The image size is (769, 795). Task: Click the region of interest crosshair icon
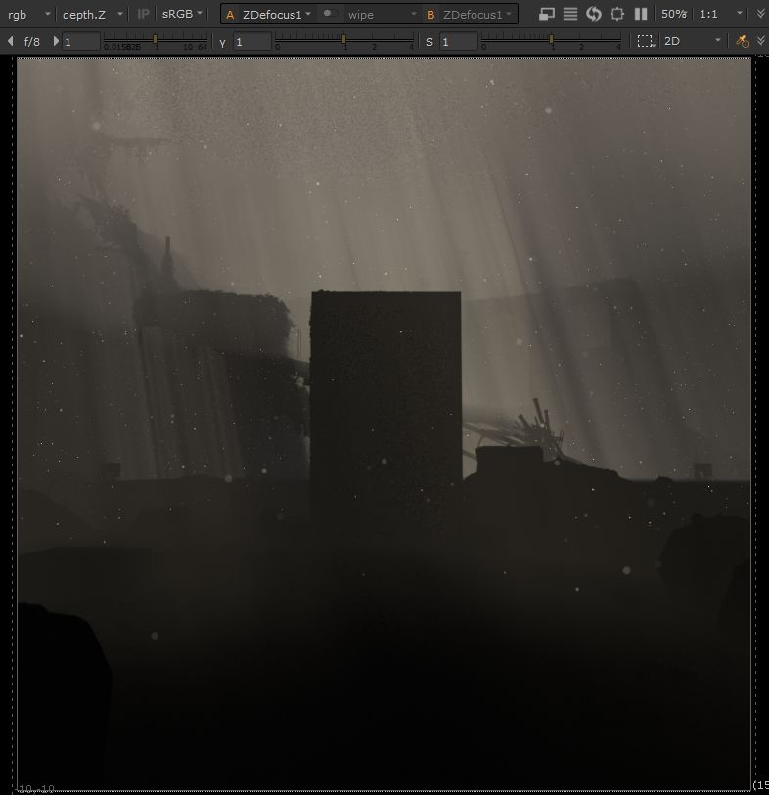[617, 14]
